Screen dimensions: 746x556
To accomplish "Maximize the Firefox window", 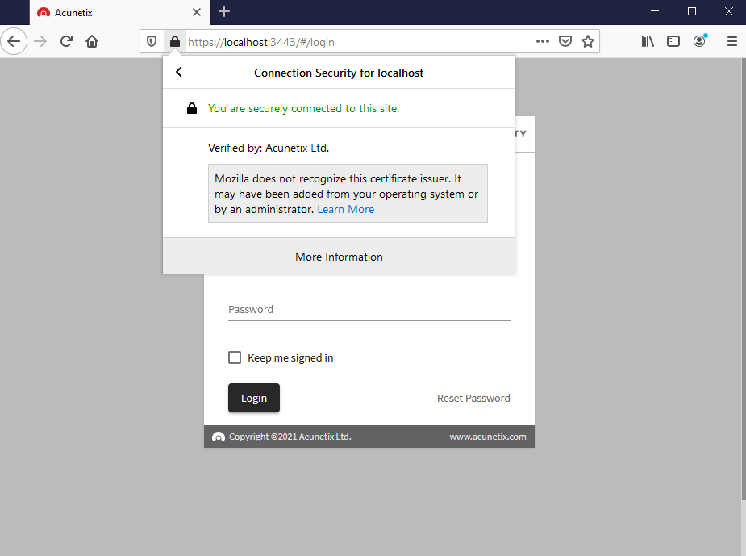I will [692, 11].
